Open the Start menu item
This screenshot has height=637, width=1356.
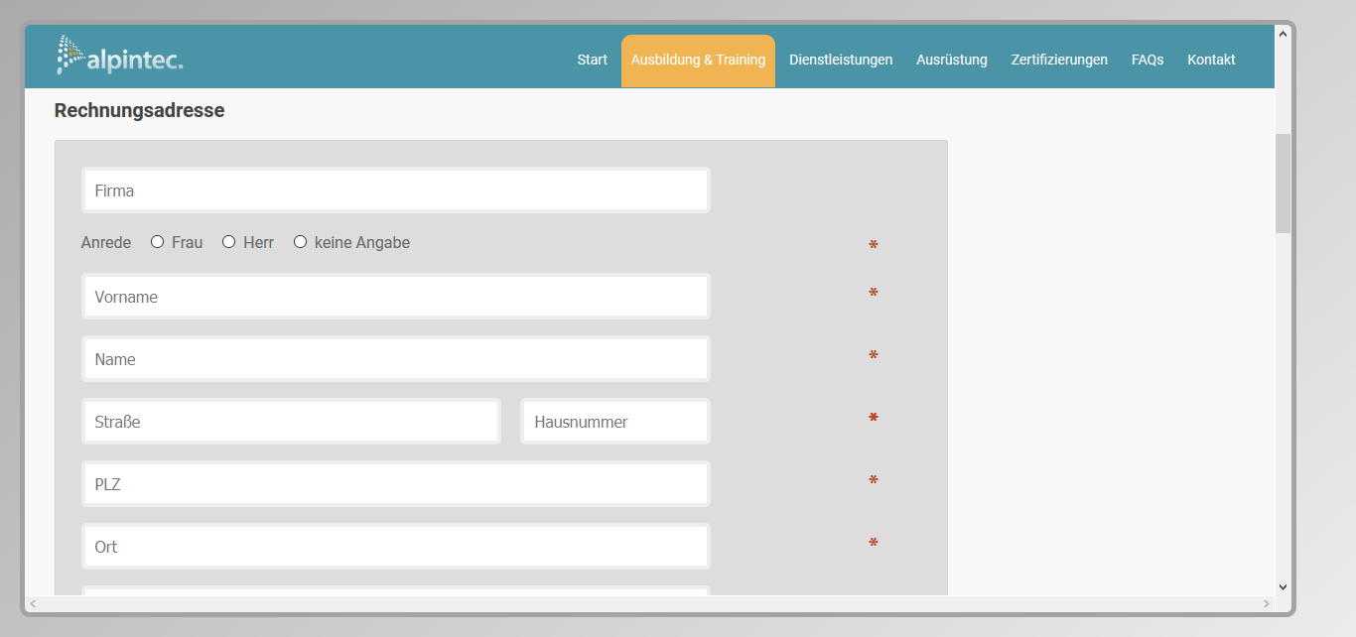click(593, 60)
